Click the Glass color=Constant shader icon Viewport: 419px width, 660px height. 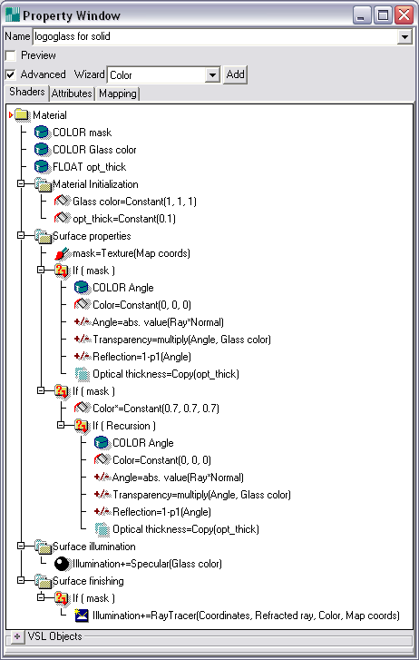[x=62, y=202]
